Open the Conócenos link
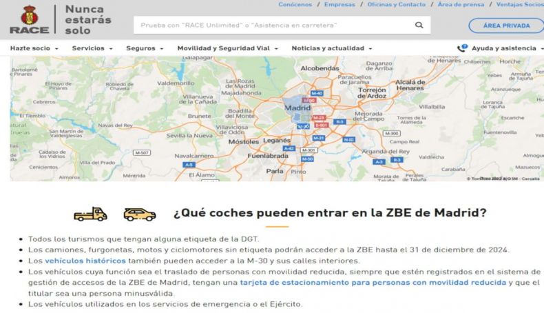Screen dimensions: 544x313 click(295, 5)
